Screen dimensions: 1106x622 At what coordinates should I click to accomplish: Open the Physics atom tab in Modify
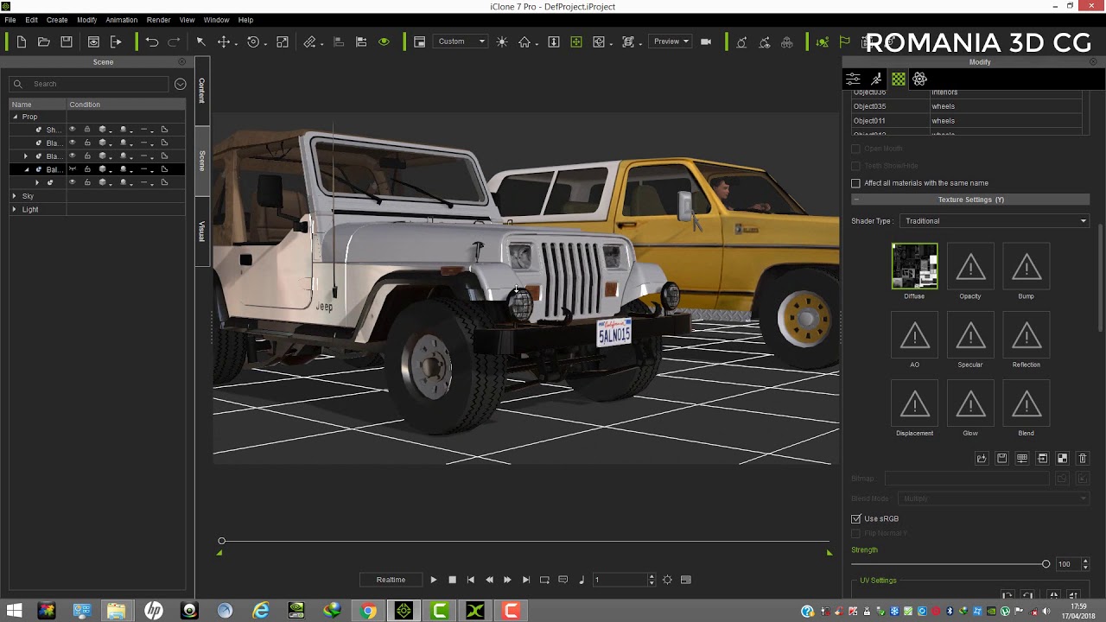(920, 79)
